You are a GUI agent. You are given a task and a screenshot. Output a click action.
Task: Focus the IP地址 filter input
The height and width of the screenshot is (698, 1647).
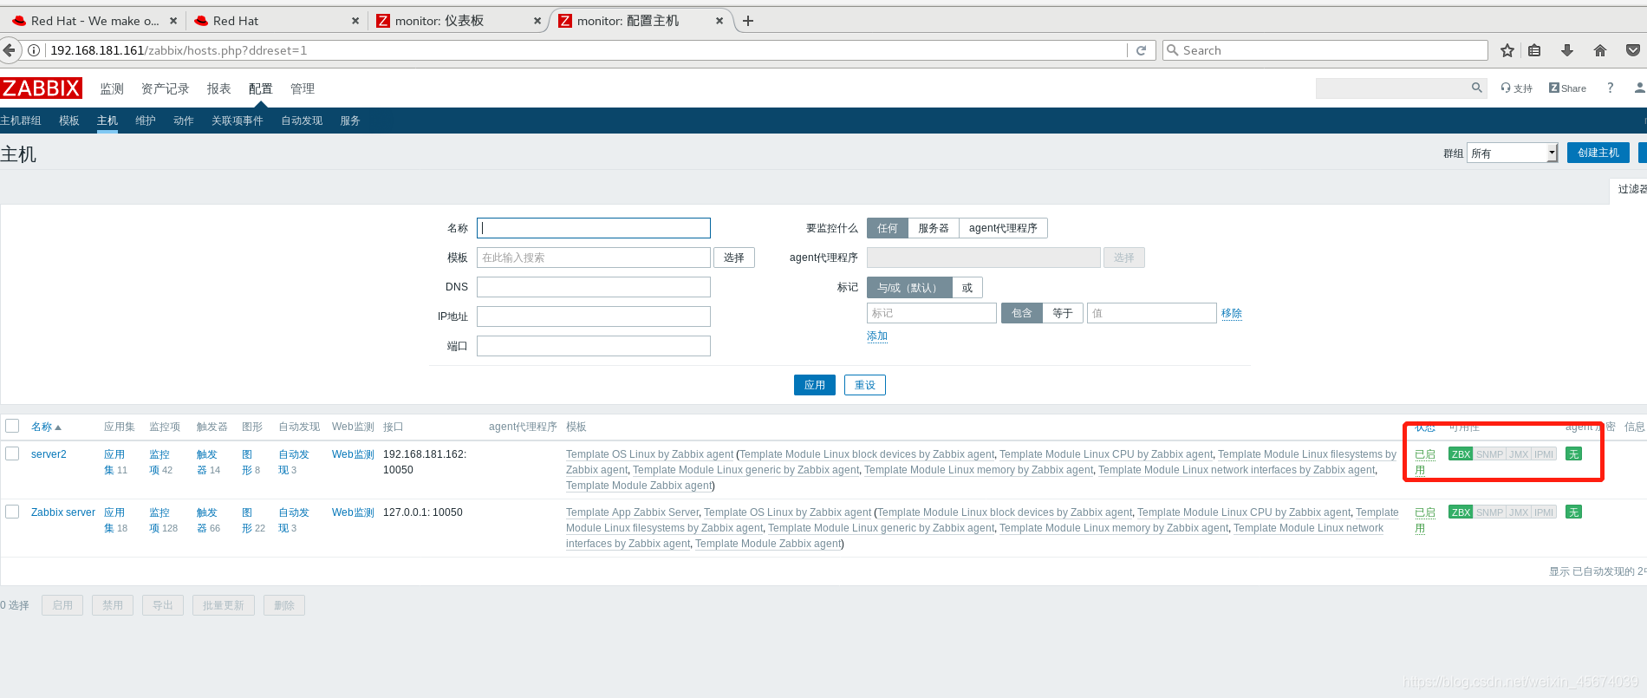[594, 316]
